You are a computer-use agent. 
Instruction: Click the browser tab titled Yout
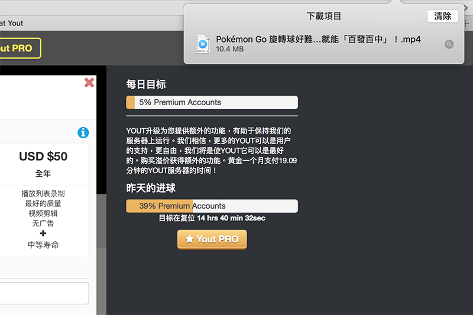11,23
